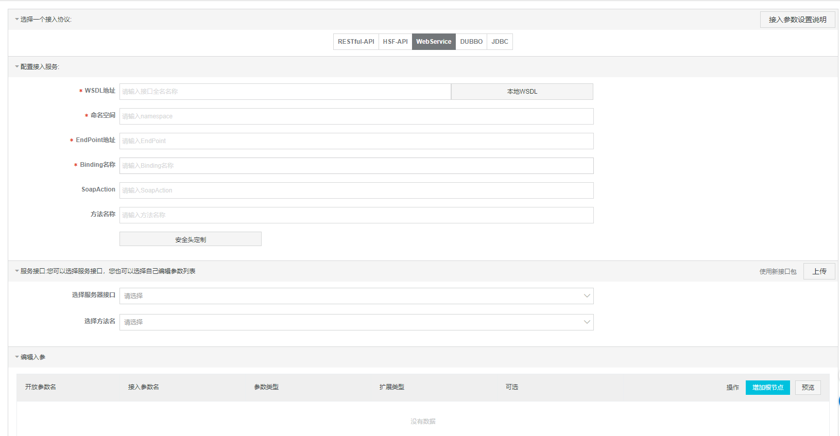Select the RESTful-API protocol tab
840x436 pixels.
pyautogui.click(x=356, y=42)
